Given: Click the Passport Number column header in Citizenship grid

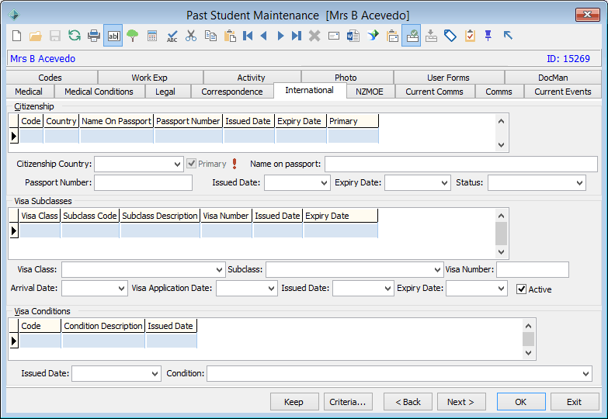Looking at the screenshot, I should click(x=188, y=121).
